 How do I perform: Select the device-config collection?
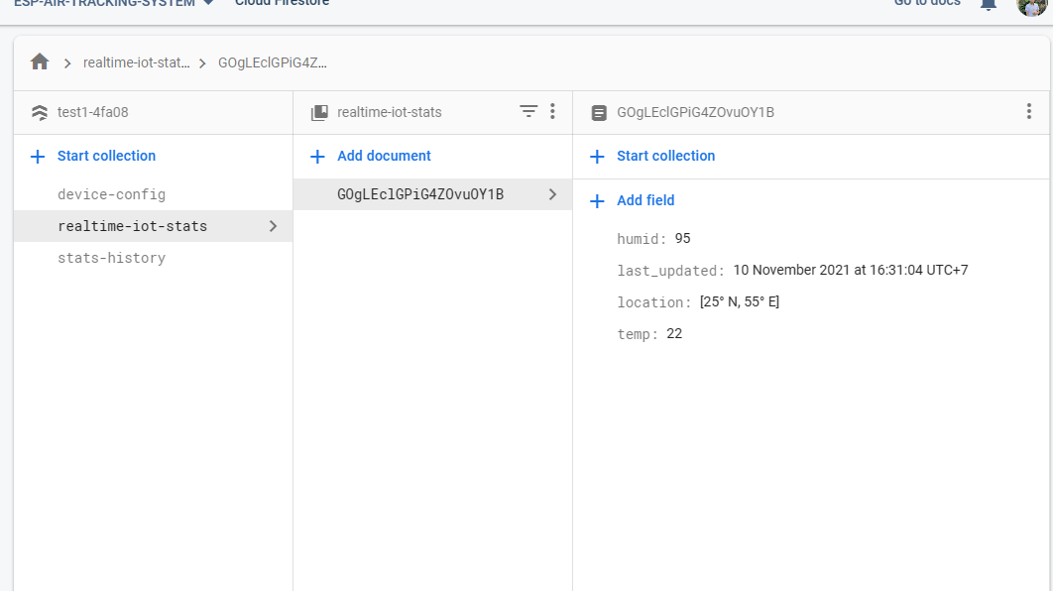[111, 194]
